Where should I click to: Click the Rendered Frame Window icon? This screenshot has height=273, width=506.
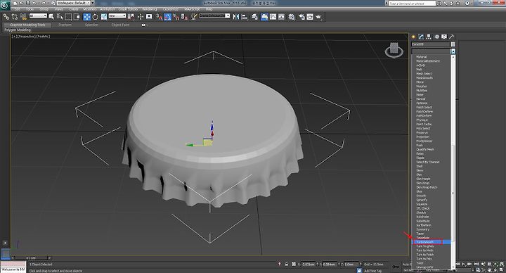coord(310,16)
